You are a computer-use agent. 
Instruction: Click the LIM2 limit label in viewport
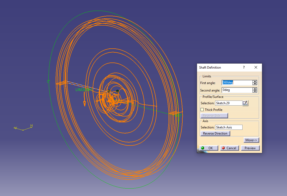pos(80,90)
